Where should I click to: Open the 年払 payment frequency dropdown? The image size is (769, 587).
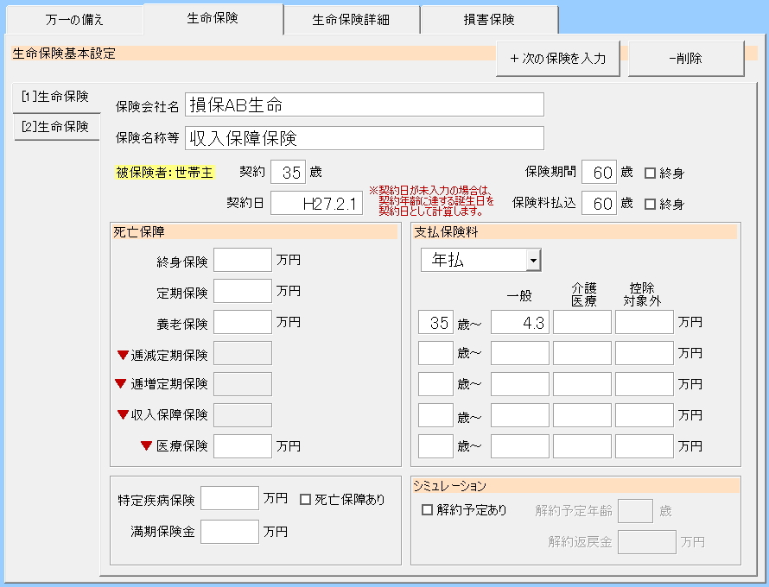(x=533, y=260)
